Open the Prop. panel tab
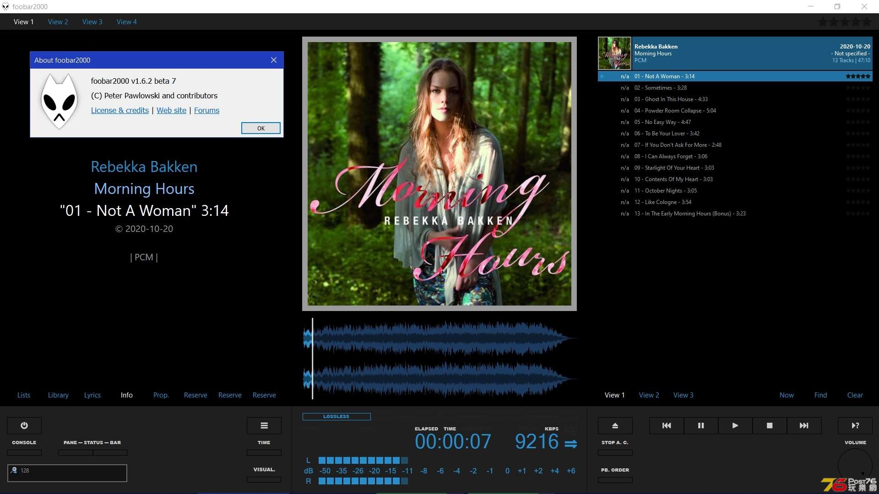The height and width of the screenshot is (494, 879). 161,395
